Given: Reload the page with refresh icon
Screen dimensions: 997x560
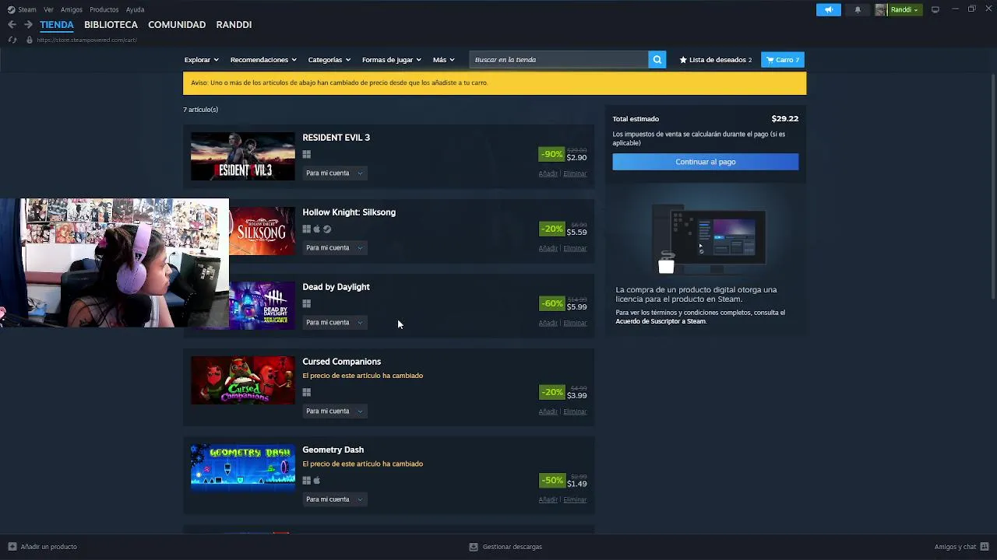Looking at the screenshot, I should click(x=12, y=40).
